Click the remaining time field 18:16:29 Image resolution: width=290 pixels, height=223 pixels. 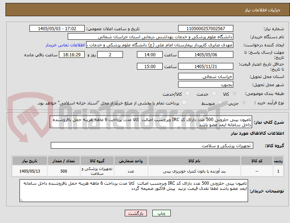tap(72, 55)
